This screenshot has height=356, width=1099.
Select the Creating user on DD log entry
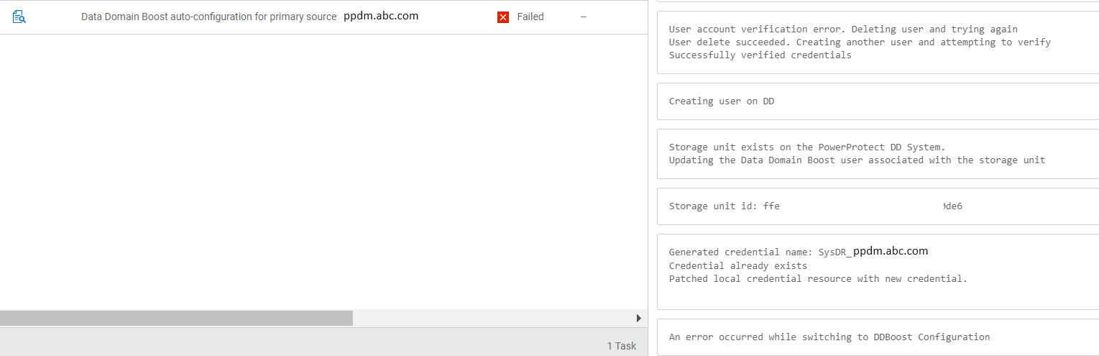click(722, 101)
